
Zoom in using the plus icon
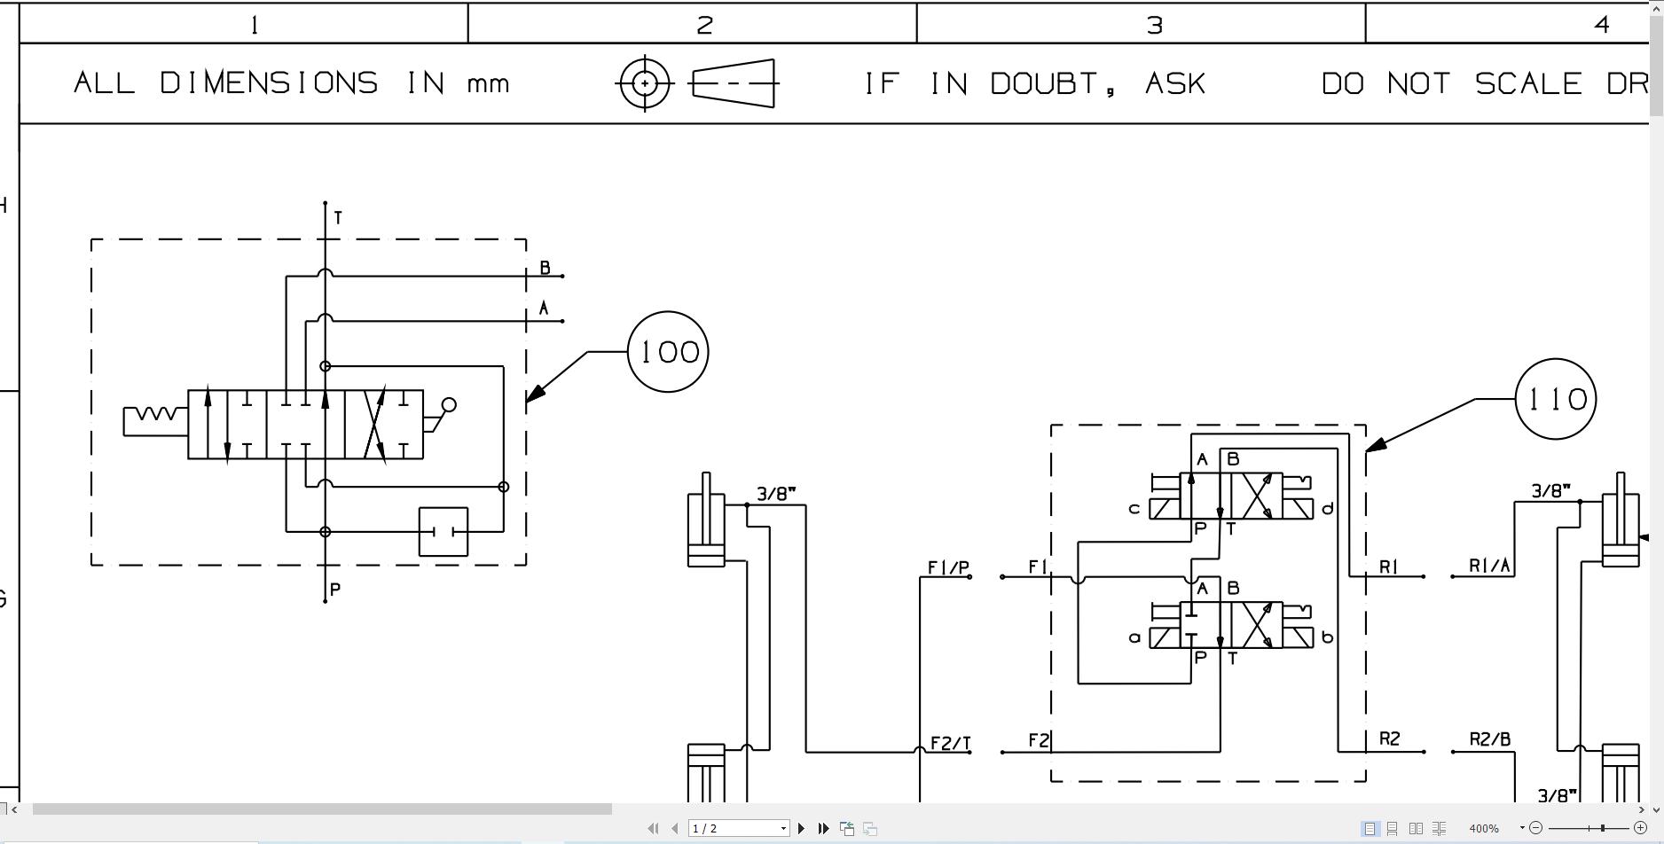[1641, 828]
